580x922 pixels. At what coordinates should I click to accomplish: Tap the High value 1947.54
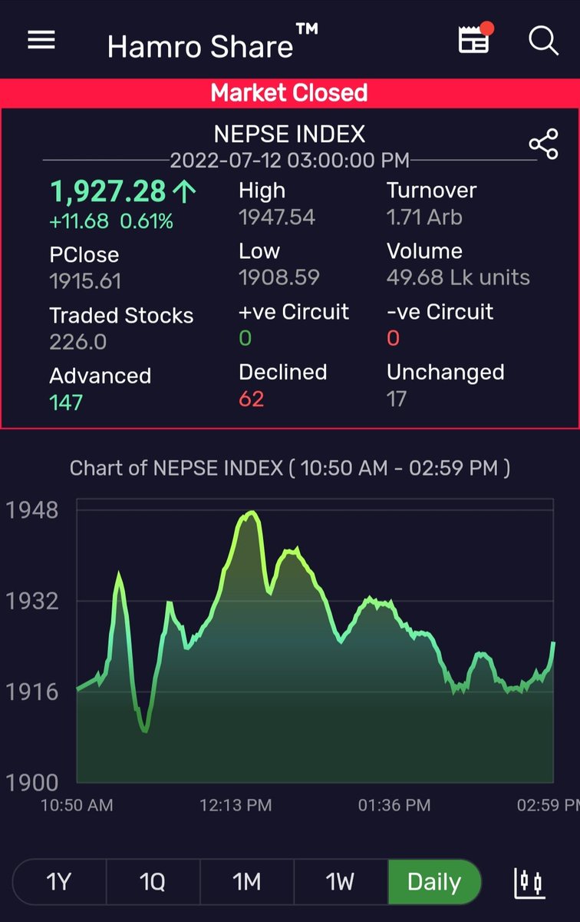(x=277, y=217)
